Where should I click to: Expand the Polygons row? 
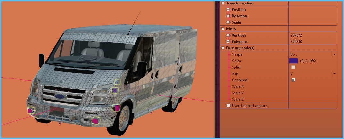[x=228, y=42]
